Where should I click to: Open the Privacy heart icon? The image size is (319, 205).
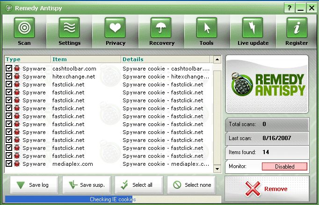115,28
